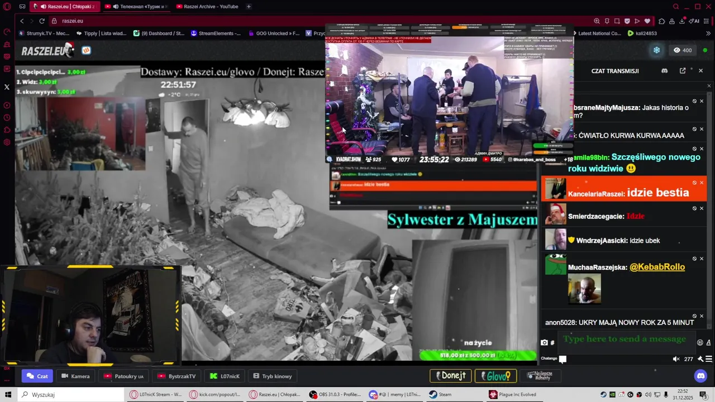Click KancelariaRaszei avatar

pos(555,189)
